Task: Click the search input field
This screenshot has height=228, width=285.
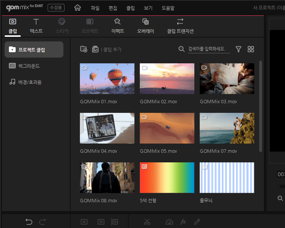Action: click(209, 49)
